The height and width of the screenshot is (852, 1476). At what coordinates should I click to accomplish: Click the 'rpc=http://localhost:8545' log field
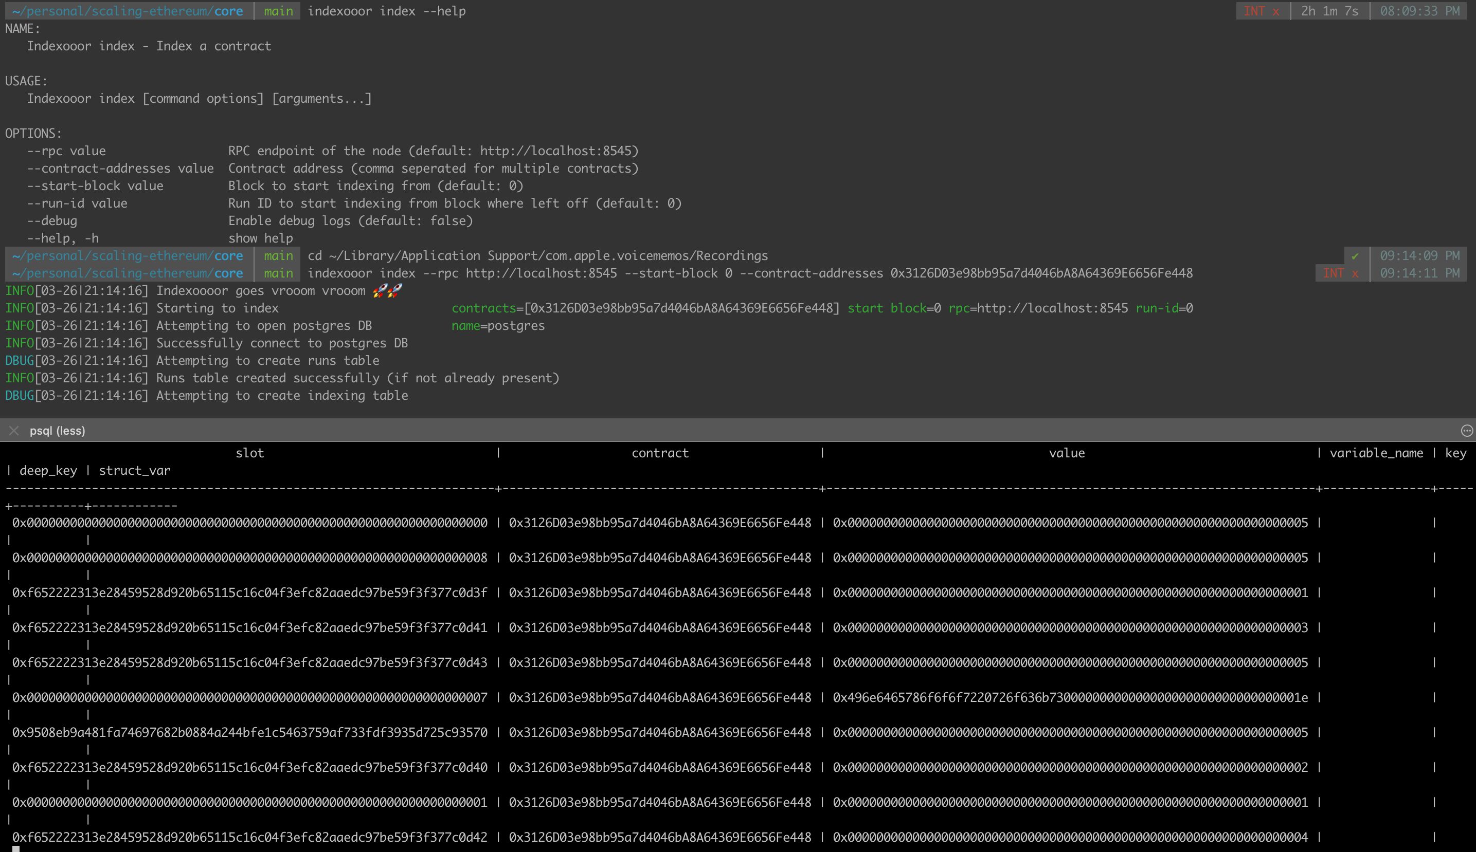tap(1038, 308)
